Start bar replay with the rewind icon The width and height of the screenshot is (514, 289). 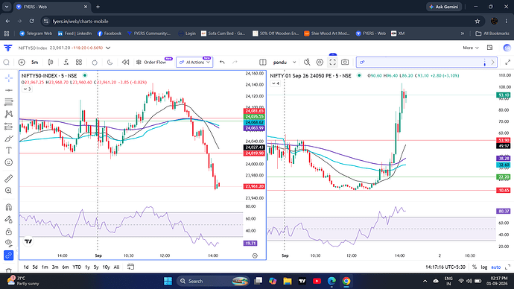[125, 63]
